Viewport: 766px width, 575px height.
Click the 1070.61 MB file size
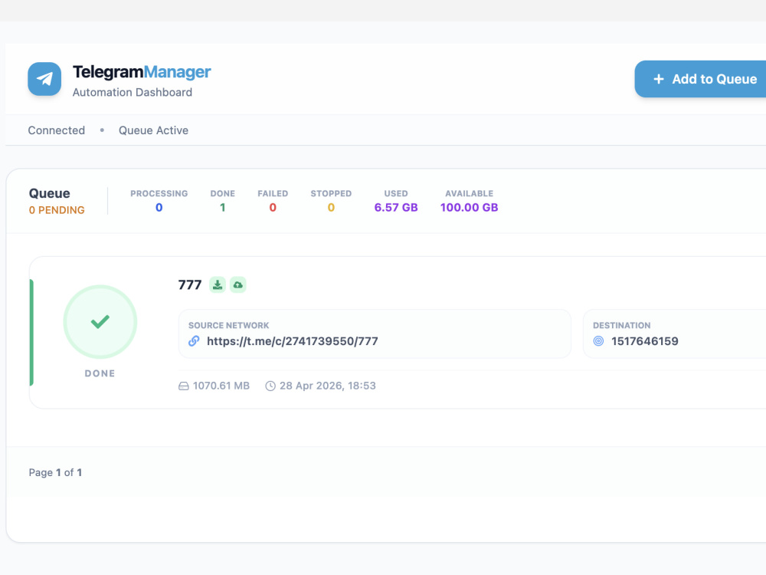(221, 386)
